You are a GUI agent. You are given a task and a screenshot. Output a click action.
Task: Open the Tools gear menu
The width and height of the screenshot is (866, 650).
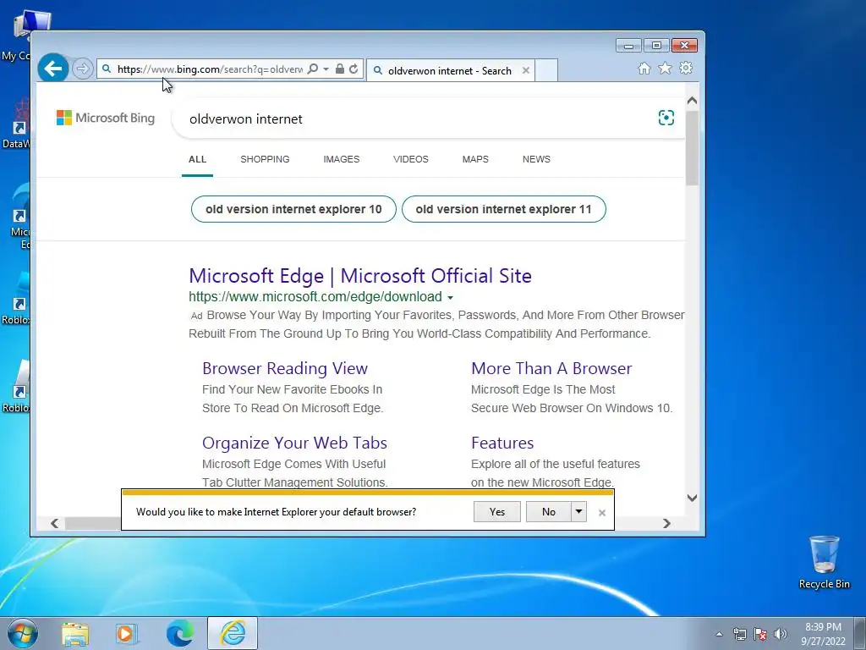click(x=686, y=68)
